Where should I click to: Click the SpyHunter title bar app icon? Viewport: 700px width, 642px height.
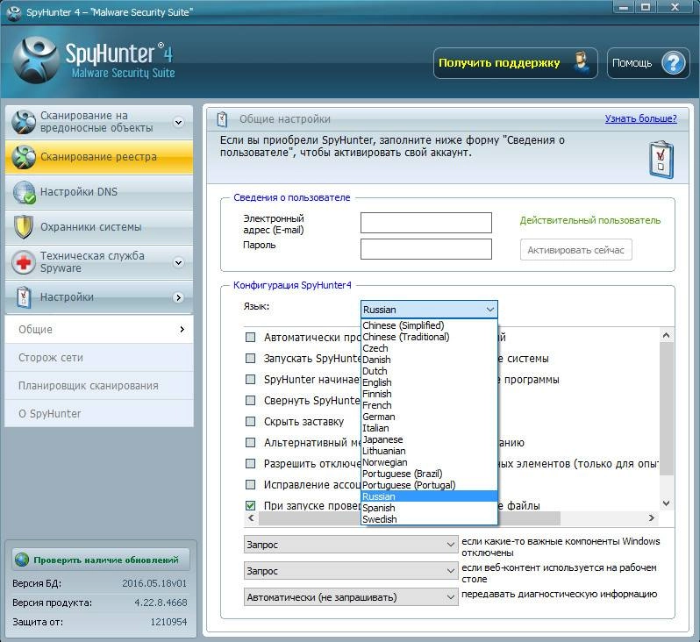[x=14, y=12]
